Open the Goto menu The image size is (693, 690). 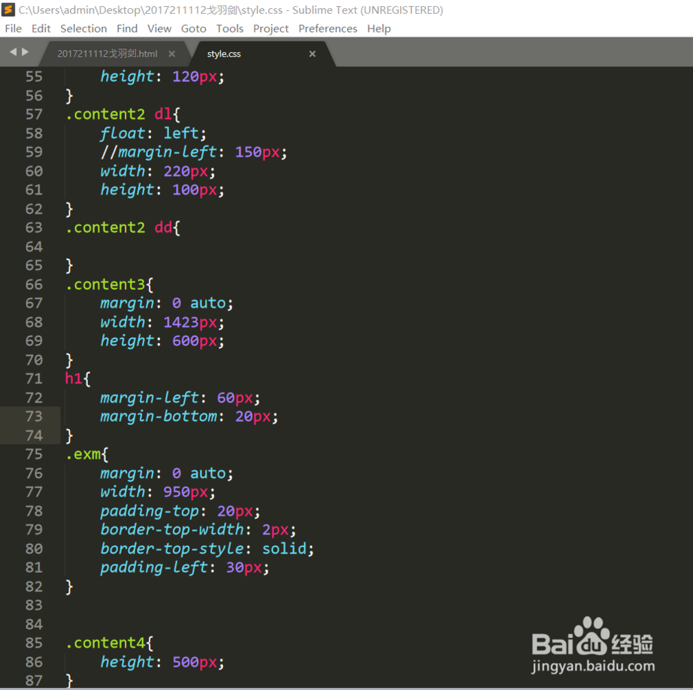coord(193,28)
